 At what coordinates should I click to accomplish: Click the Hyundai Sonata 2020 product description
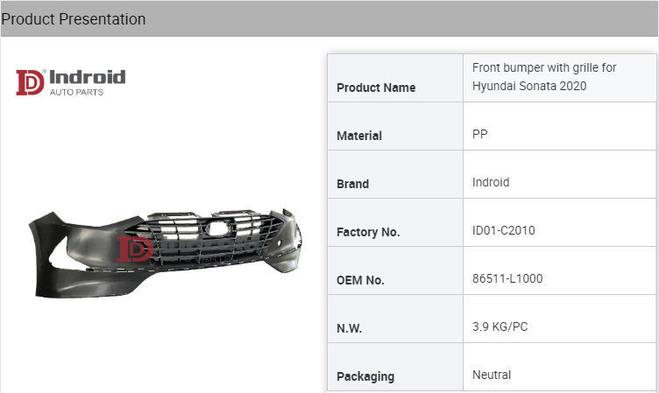point(528,77)
